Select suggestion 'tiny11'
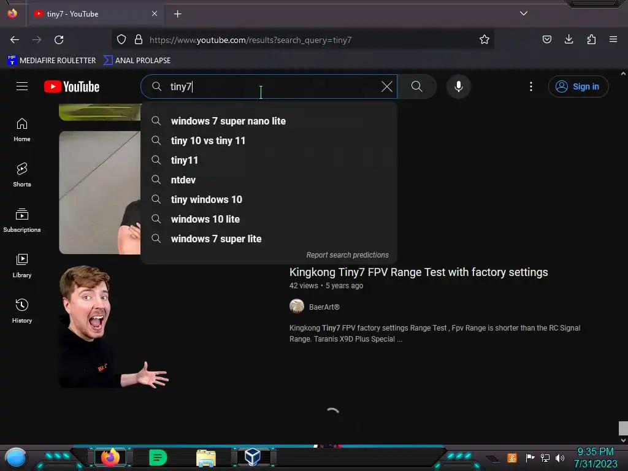Screen dimensions: 628x471 tap(269, 160)
